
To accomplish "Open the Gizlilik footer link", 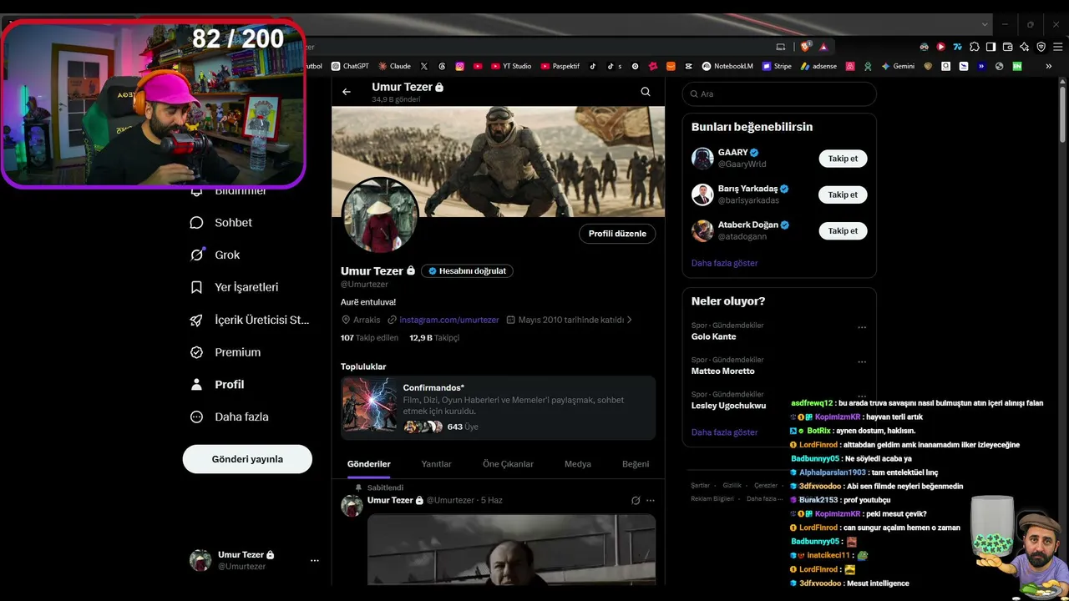I will click(x=732, y=486).
